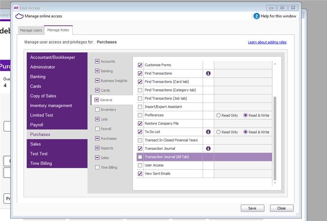This screenshot has width=327, height=221.
Task: Enable the Import/Export Assistant checkbox
Action: (x=140, y=107)
